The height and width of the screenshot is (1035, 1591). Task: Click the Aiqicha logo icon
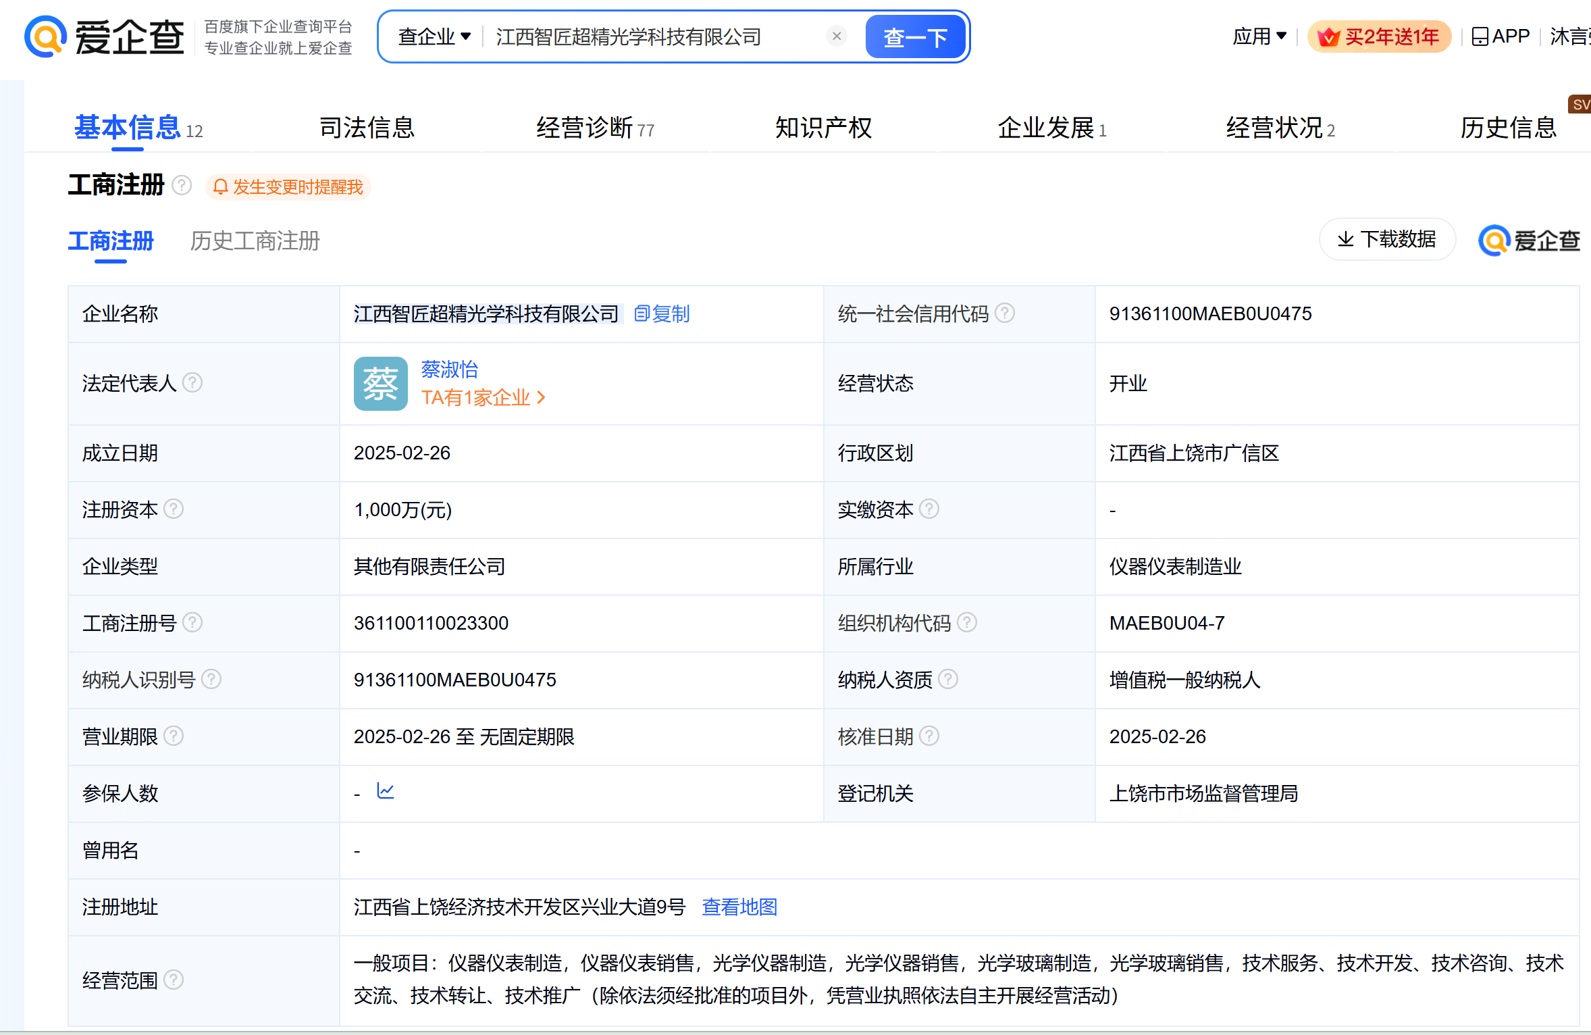click(46, 36)
